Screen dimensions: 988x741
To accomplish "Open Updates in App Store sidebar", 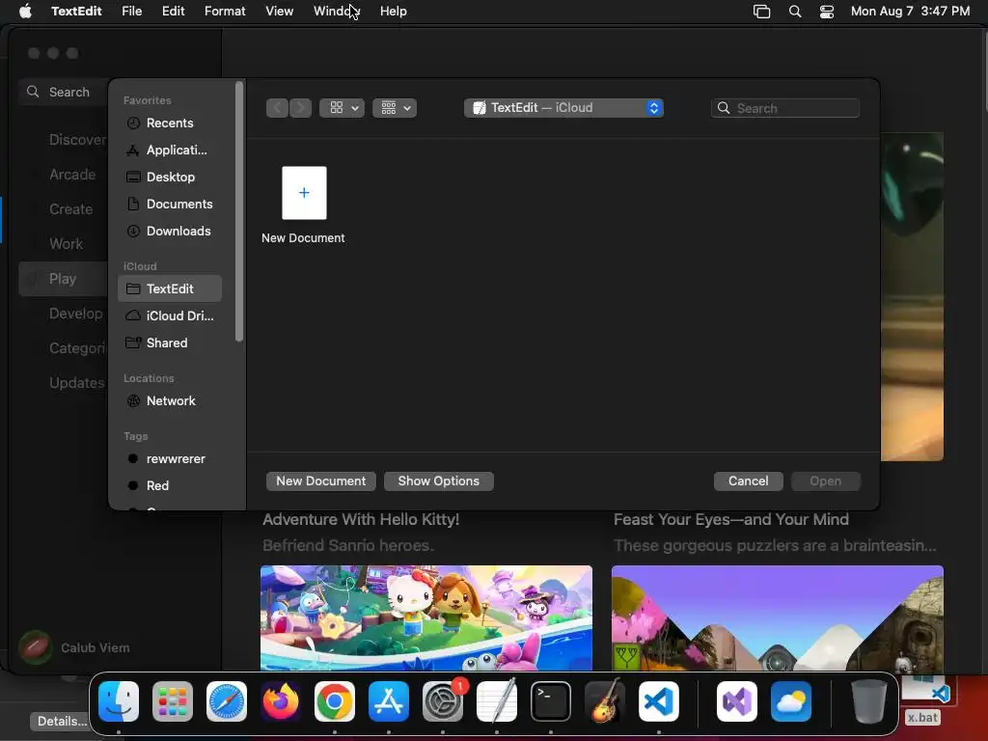I will (x=76, y=382).
